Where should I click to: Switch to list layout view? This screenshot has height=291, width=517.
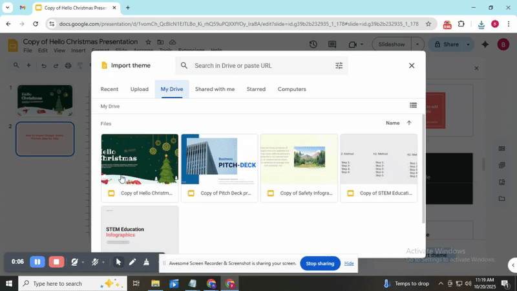click(x=413, y=105)
